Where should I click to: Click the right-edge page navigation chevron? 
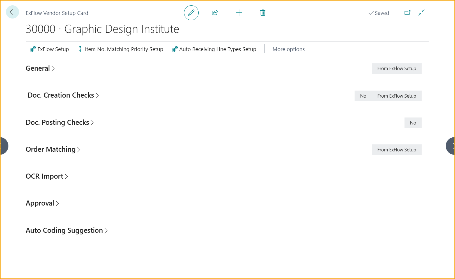coord(452,146)
